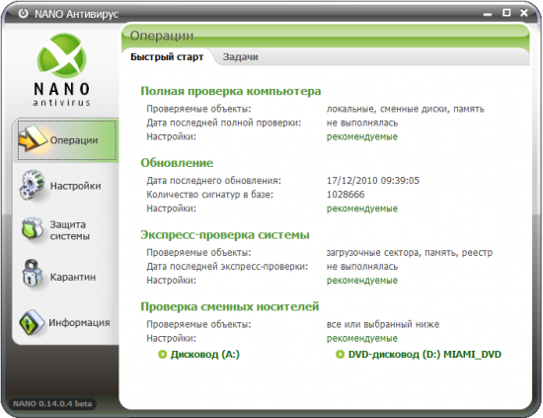Open Проверка сменных носителей heading link
The image size is (543, 418).
[230, 306]
